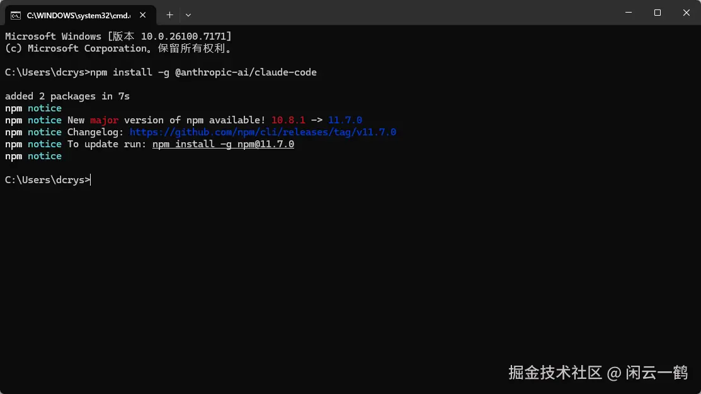Open a new terminal tab
Screen dimensions: 701x394
point(169,14)
